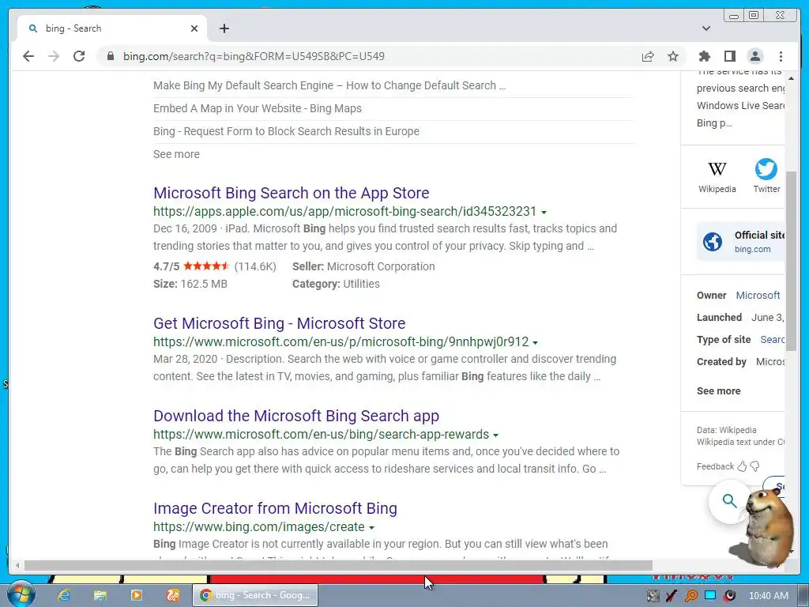Click the floating magnifier search button

click(x=729, y=500)
